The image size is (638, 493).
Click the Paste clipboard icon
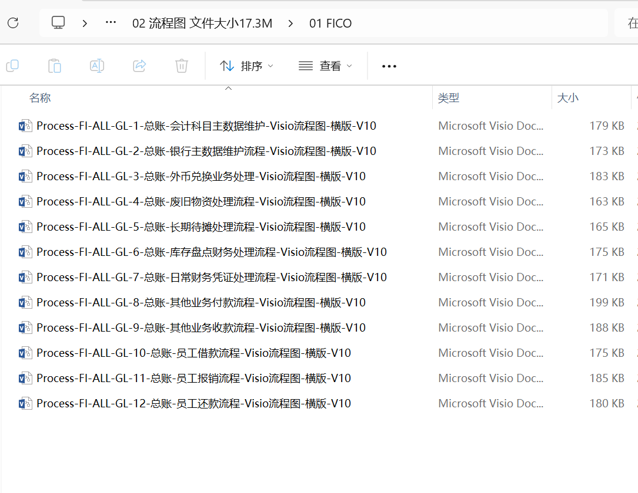[55, 66]
